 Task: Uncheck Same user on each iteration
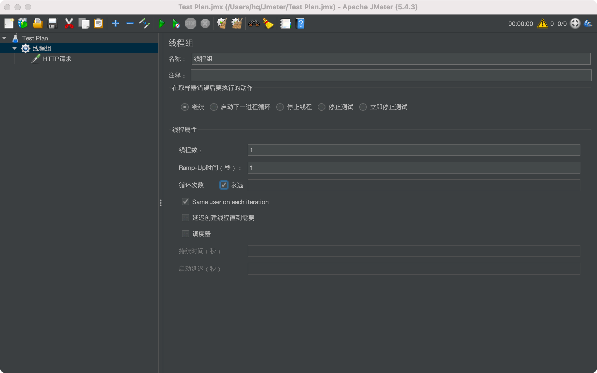(186, 202)
